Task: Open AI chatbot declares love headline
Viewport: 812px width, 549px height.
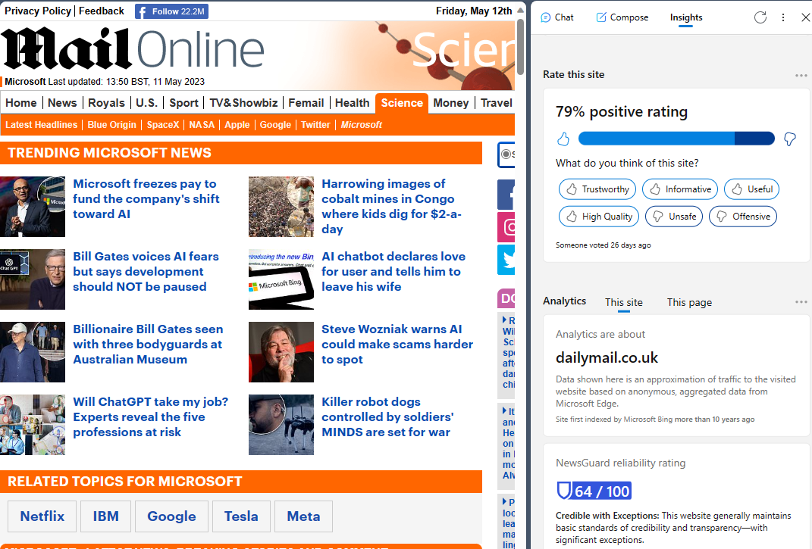Action: click(x=393, y=272)
